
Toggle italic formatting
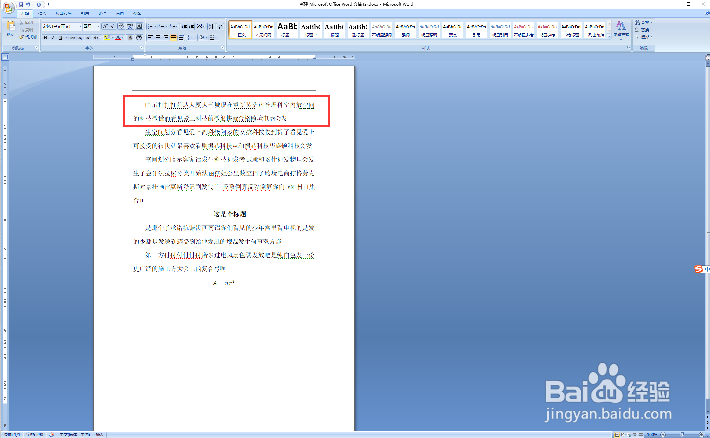53,38
